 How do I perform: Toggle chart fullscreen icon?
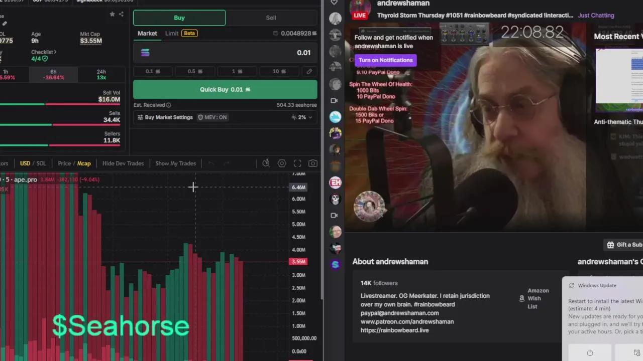click(x=297, y=163)
